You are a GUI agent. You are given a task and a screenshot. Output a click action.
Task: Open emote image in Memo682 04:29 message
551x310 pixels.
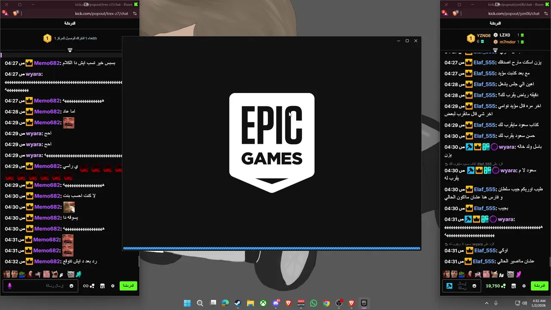pos(68,123)
